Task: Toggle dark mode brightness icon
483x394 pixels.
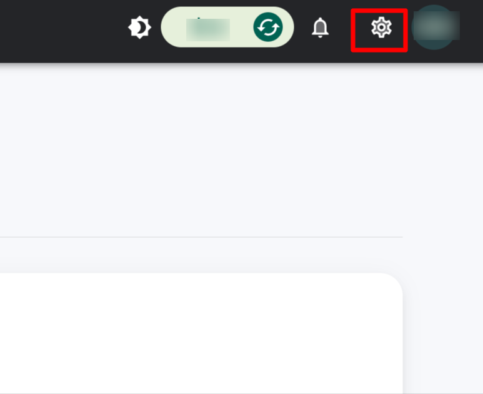Action: pos(139,28)
